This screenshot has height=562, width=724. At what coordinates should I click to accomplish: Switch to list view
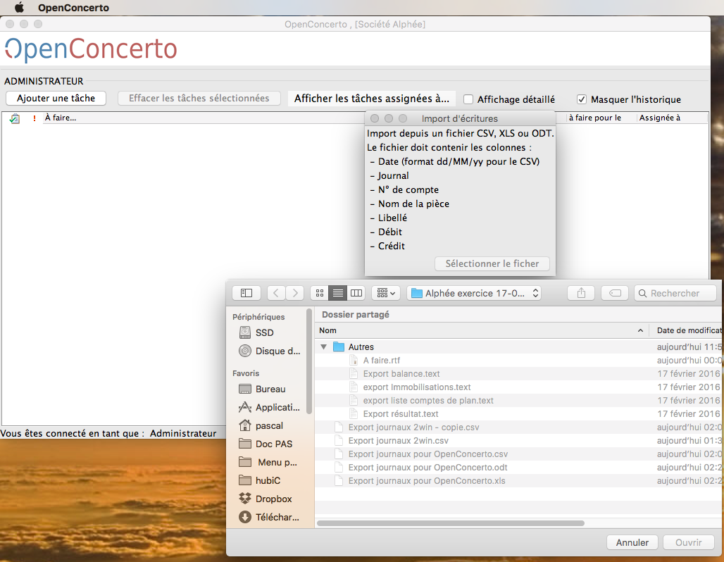click(338, 293)
